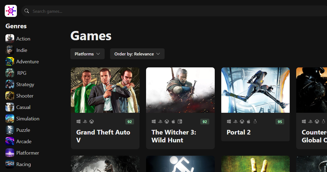Screen dimensions: 327x172
Task: Click the site logo icon
Action: pyautogui.click(x=11, y=11)
